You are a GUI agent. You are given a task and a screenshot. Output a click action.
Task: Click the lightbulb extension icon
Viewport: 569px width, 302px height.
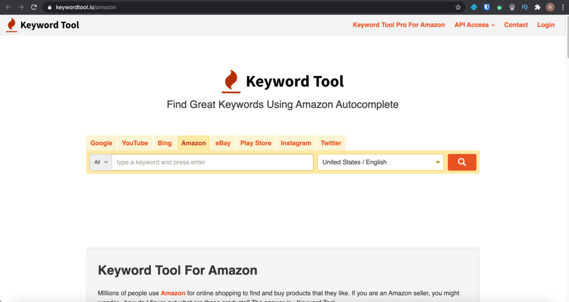coord(512,7)
